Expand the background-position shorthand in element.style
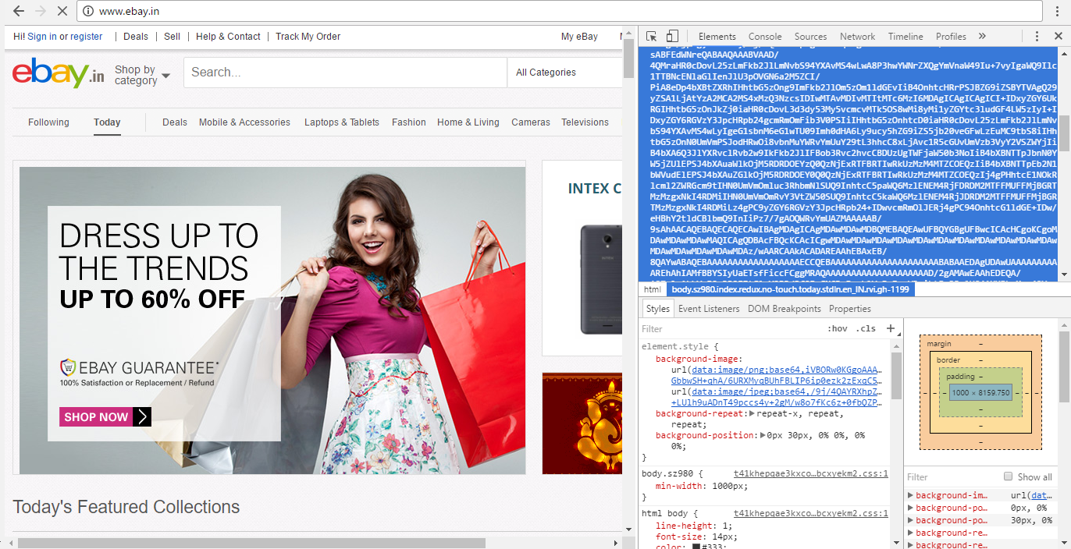Image resolution: width=1071 pixels, height=549 pixels. pos(763,435)
